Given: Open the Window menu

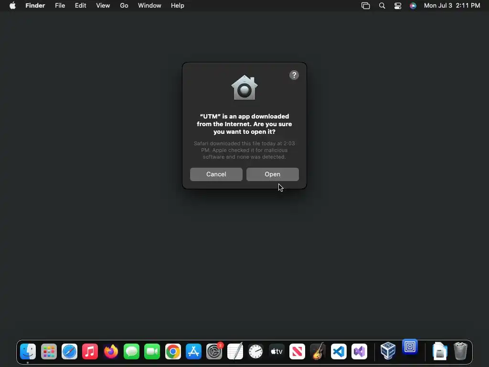Looking at the screenshot, I should click(x=149, y=5).
